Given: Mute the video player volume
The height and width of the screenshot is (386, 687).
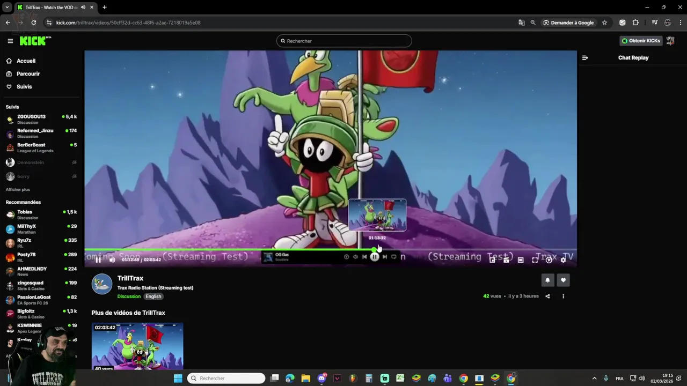Looking at the screenshot, I should tap(112, 260).
